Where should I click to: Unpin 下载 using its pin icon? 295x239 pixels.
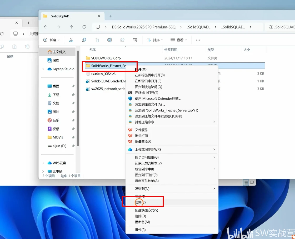73,95
